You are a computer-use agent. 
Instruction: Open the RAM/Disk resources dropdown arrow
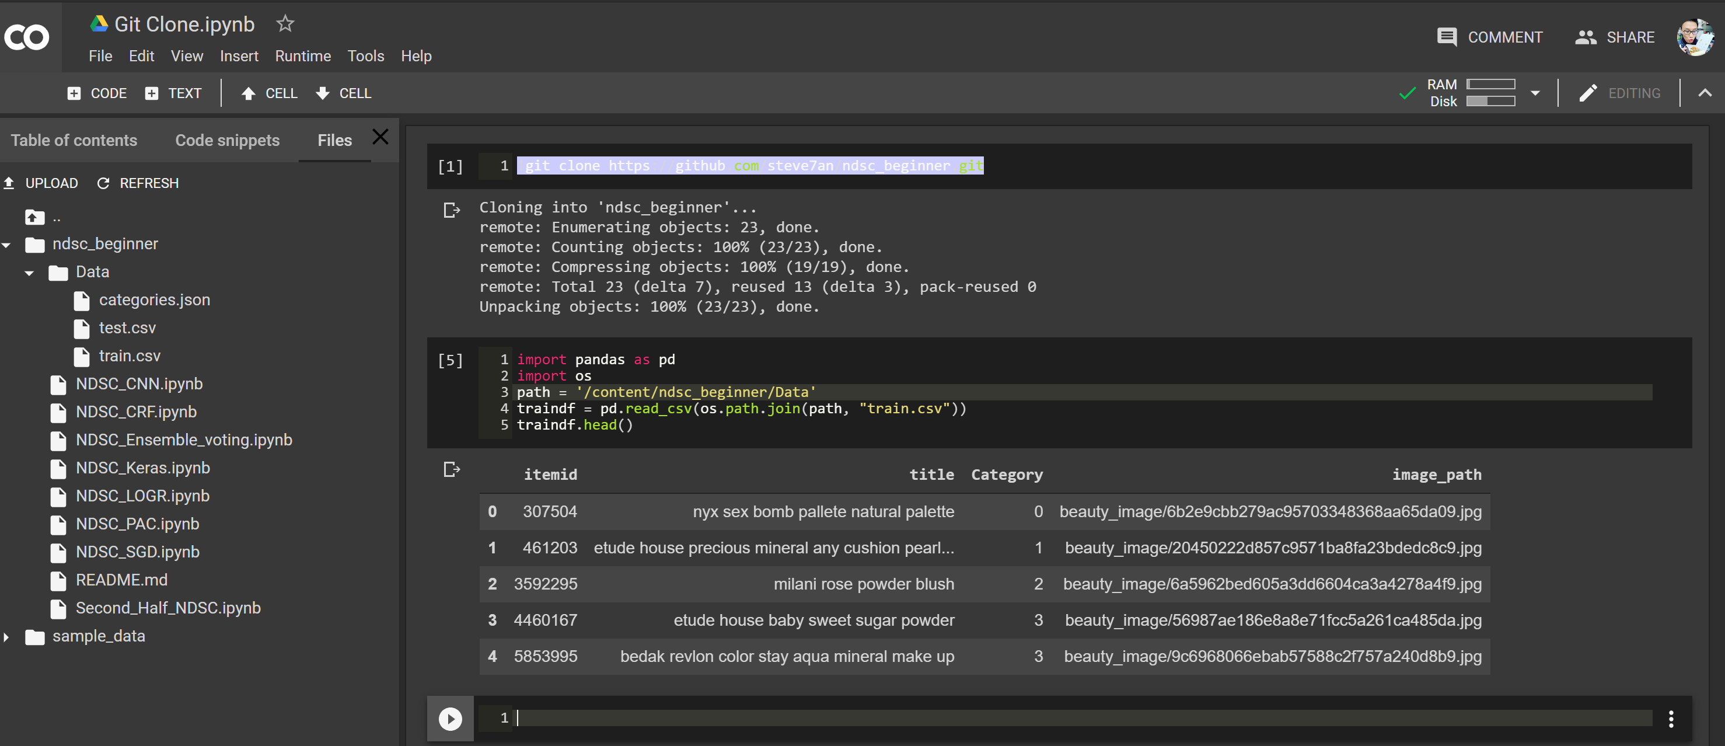(1535, 93)
